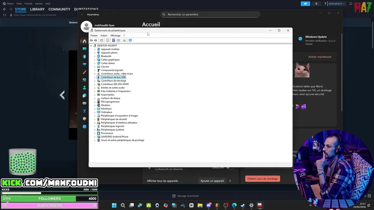Open the Steam Friends menu

coord(28,3)
